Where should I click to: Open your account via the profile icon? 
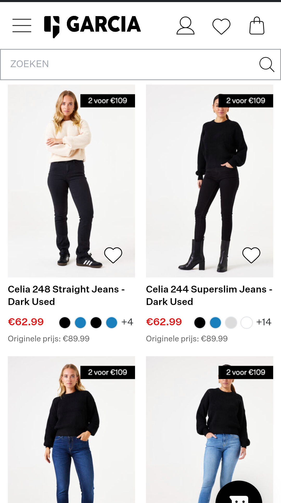pyautogui.click(x=185, y=25)
